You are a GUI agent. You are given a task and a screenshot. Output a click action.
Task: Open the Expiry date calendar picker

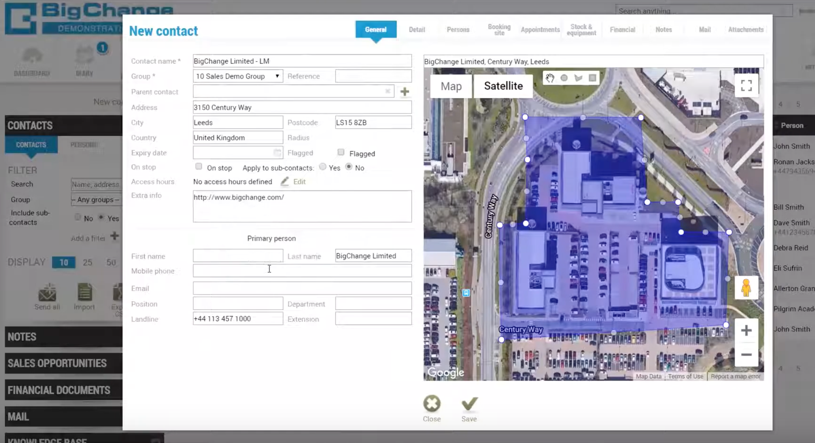pos(277,152)
